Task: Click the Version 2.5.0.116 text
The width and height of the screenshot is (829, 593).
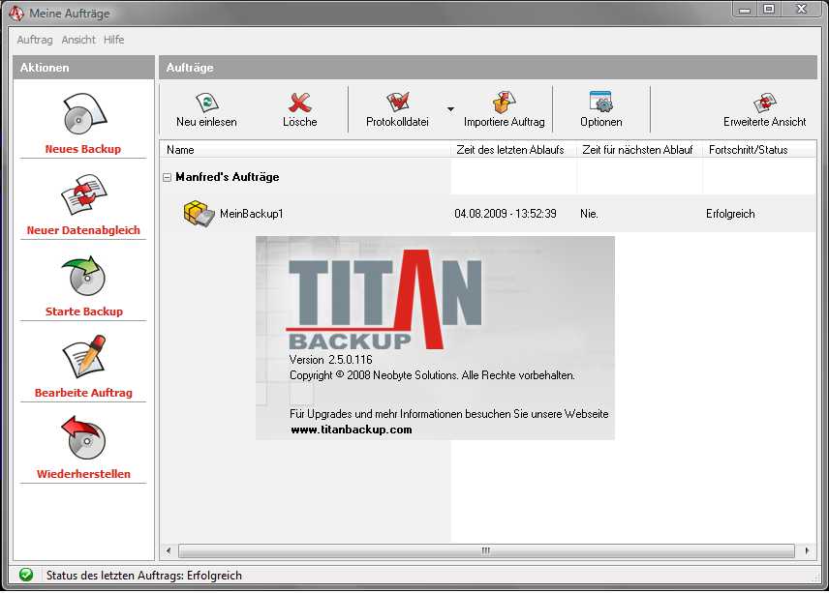Action: (x=331, y=360)
